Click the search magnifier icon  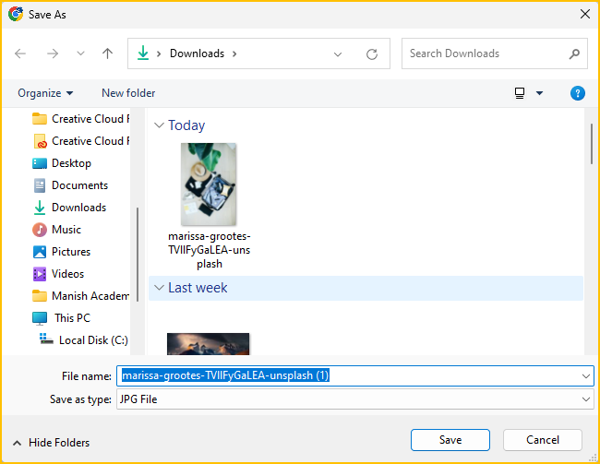click(x=573, y=54)
